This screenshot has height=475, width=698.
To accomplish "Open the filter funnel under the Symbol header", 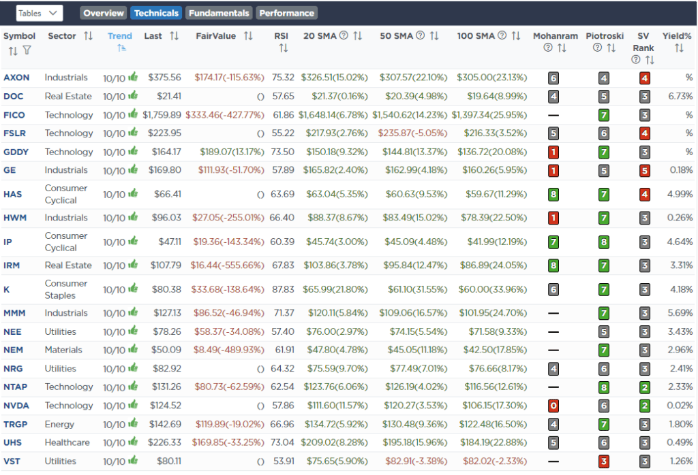I will pos(27,51).
